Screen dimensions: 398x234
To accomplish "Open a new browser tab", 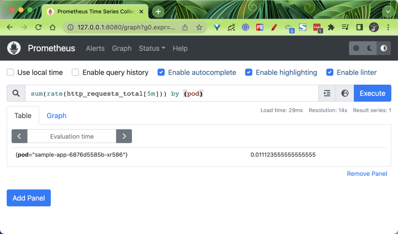I will (158, 12).
